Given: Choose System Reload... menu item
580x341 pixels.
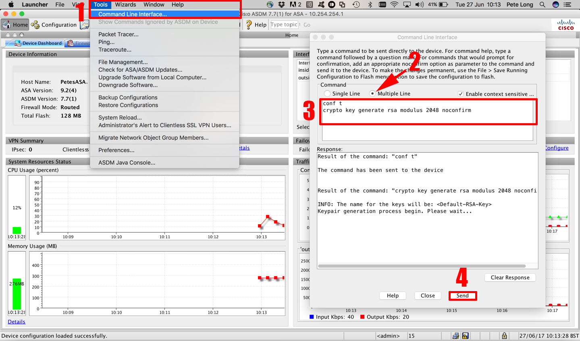Looking at the screenshot, I should [164, 118].
